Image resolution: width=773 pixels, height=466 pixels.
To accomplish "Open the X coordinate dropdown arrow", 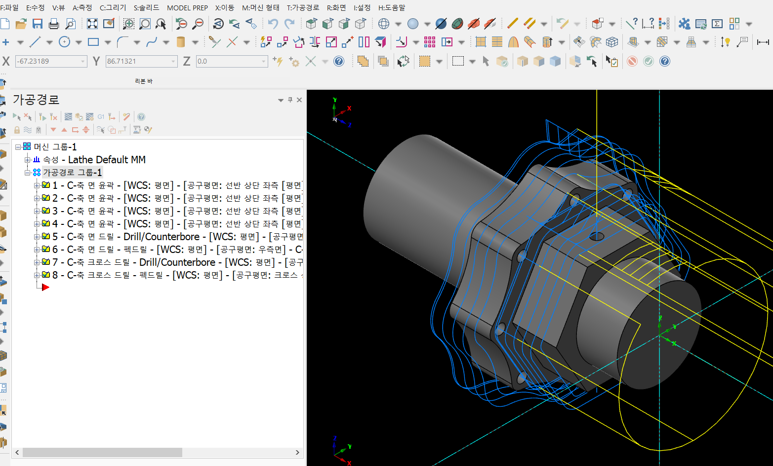I will (82, 61).
